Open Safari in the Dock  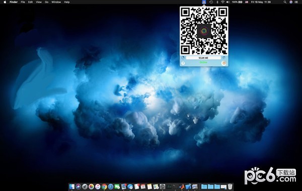(x=111, y=186)
